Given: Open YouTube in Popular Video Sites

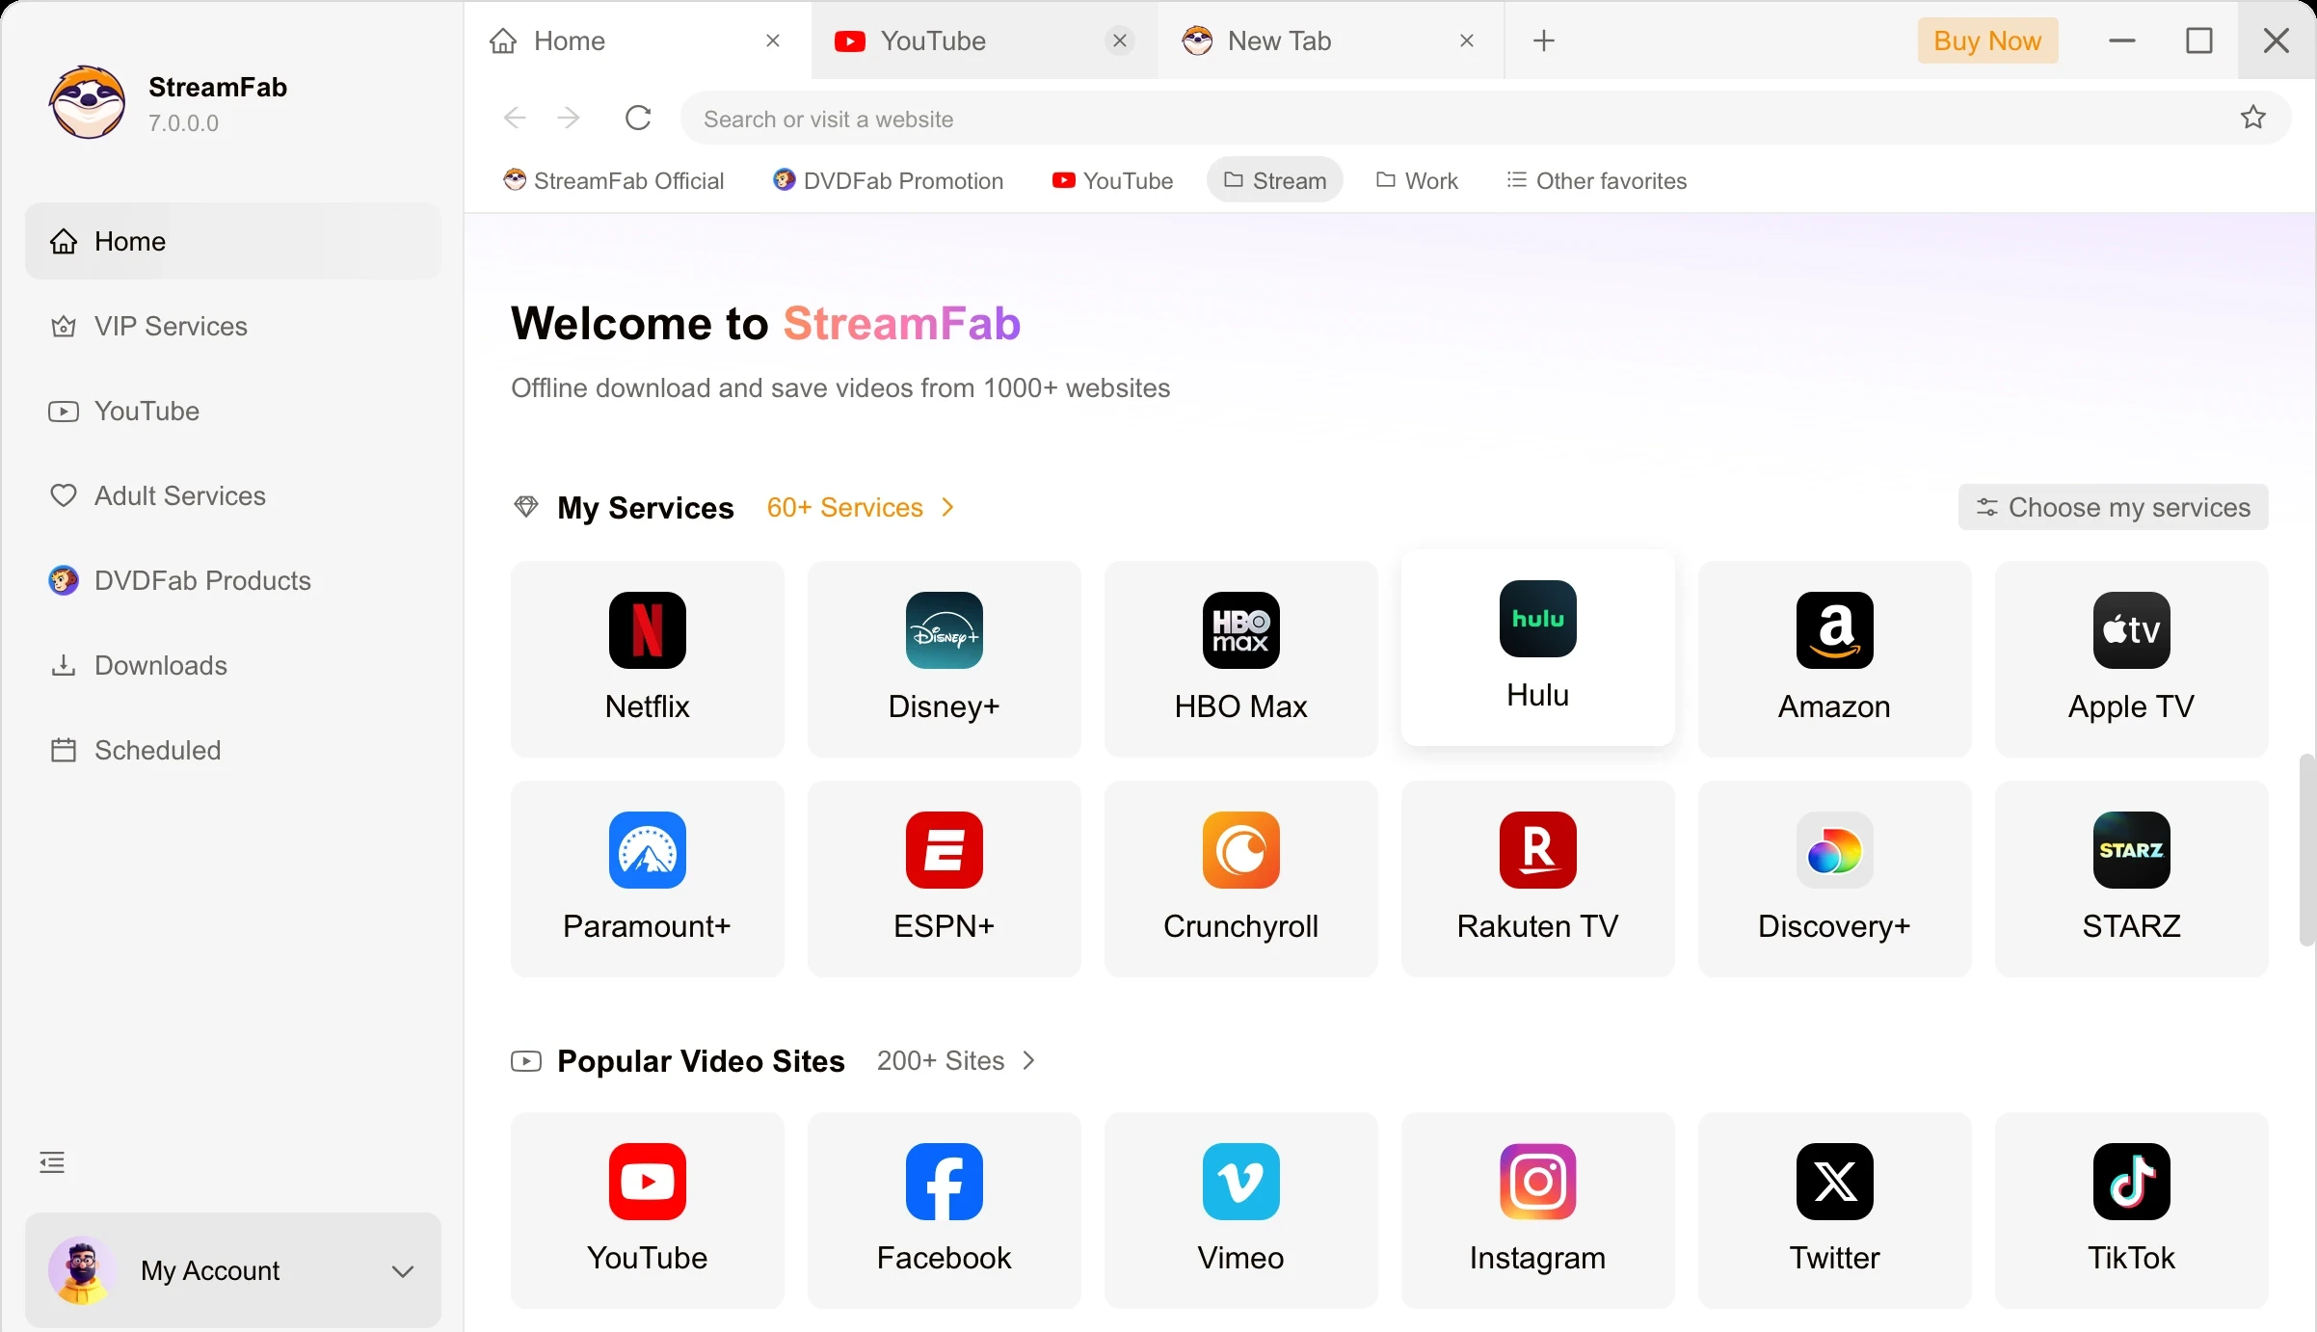Looking at the screenshot, I should point(648,1211).
